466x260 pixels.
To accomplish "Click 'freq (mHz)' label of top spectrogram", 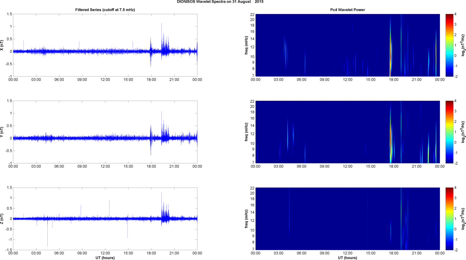I will coord(246,45).
